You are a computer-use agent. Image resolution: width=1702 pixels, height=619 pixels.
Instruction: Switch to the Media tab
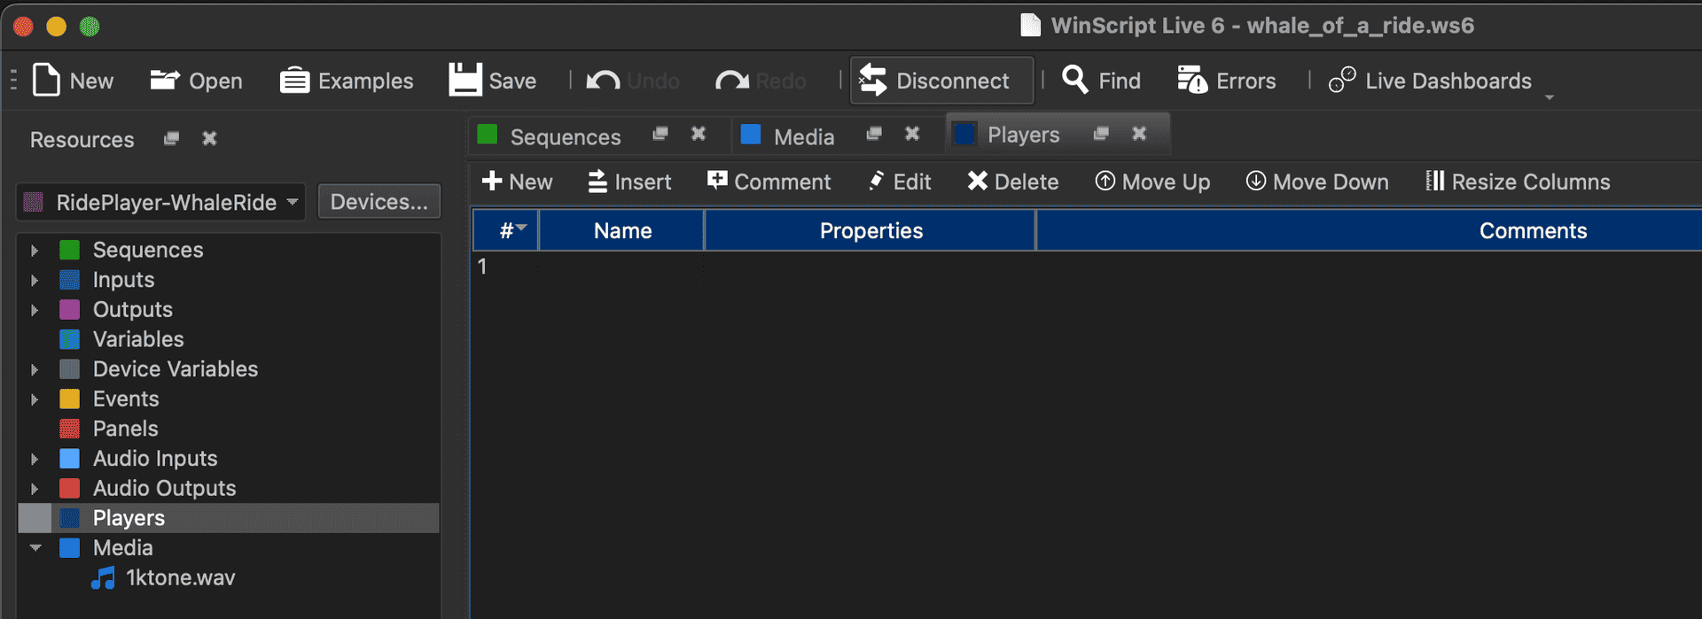(803, 137)
